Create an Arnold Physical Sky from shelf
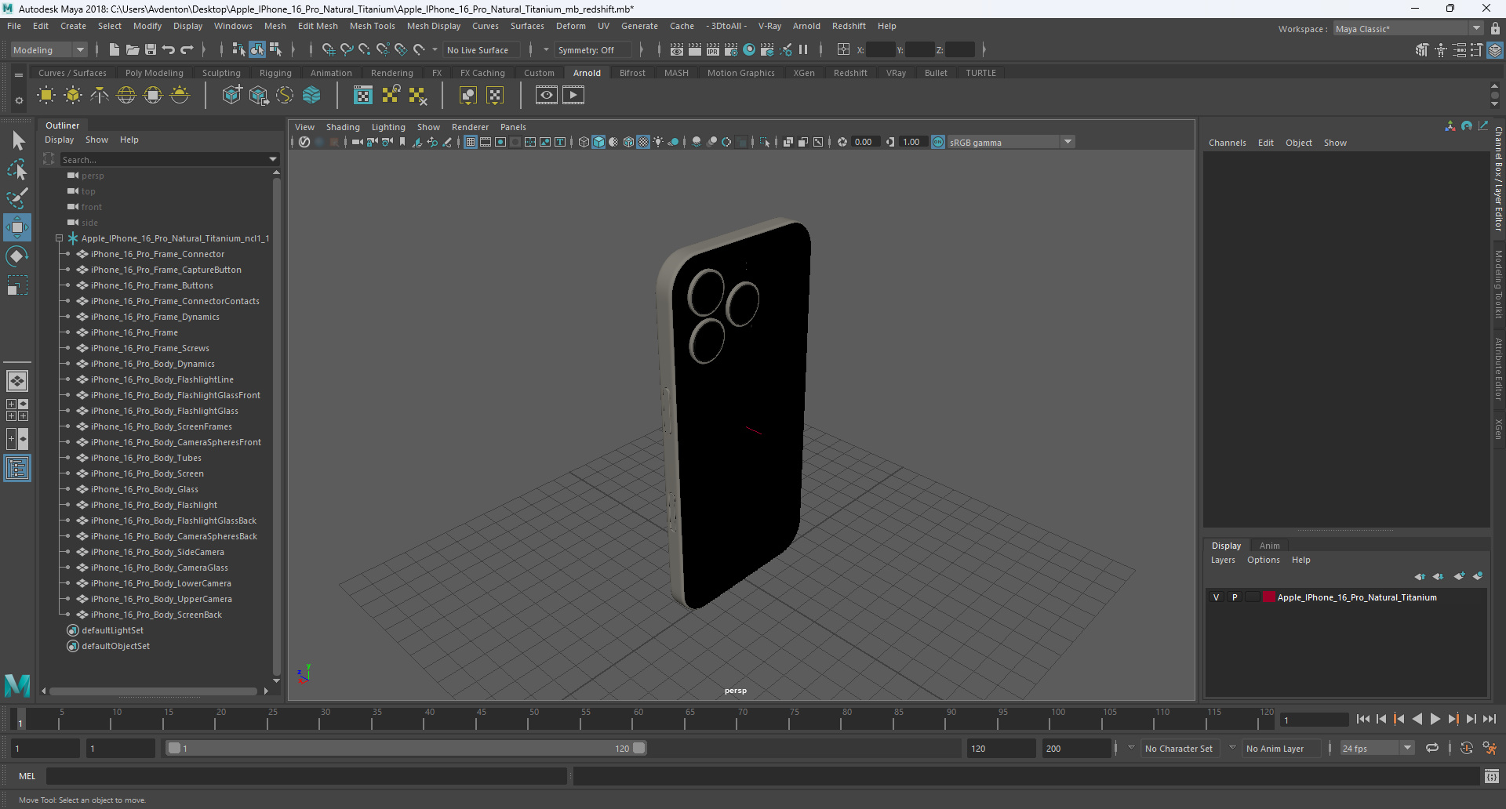Screen dimensions: 1506x809 (x=180, y=96)
